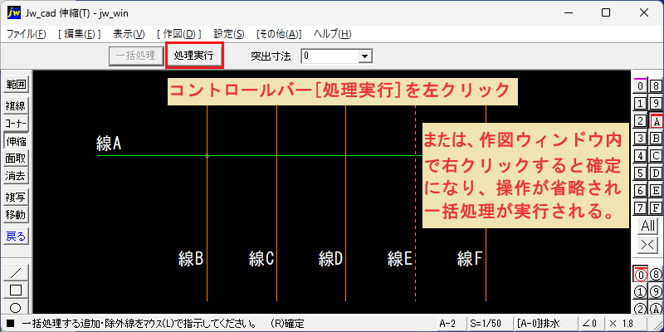The image size is (664, 332).
Task: Toggle layer 3 in the square layer bar
Action: point(641,138)
